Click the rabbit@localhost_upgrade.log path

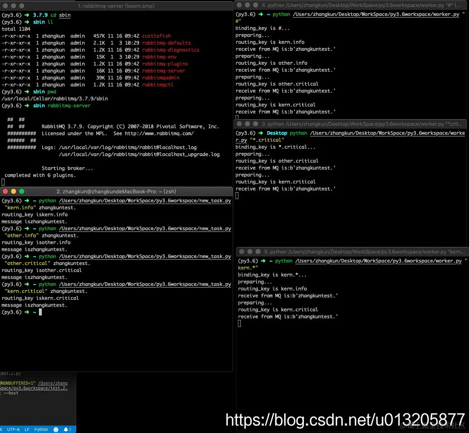coord(139,154)
